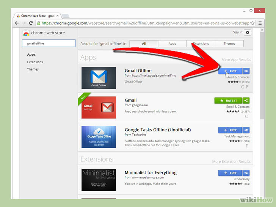Share the Gmail app
276x207 pixels.
246,100
